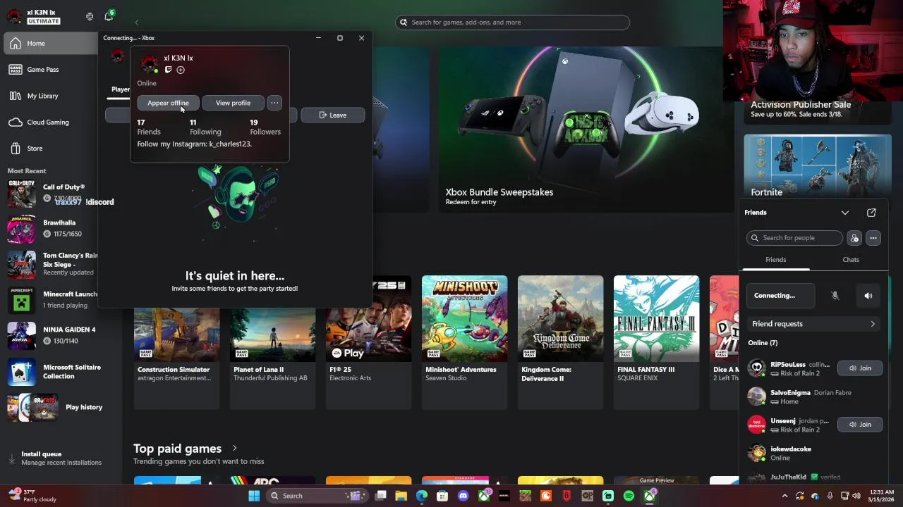Open Discord from the taskbar
903x507 pixels.
click(463, 496)
